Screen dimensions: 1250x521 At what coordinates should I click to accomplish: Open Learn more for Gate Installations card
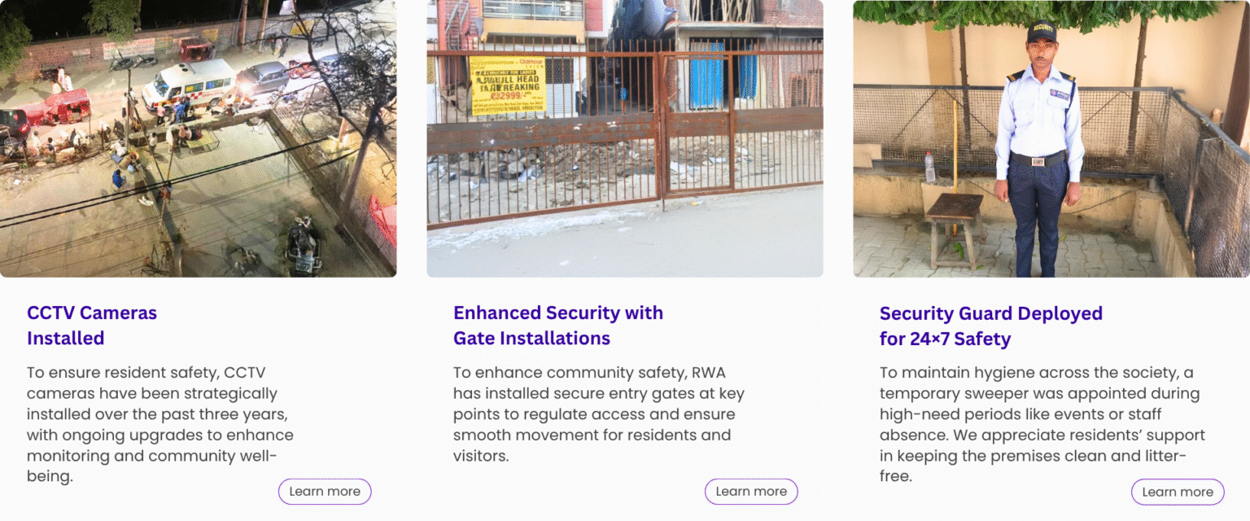point(751,492)
